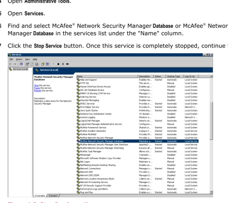
Task: Click the Stop Service toolbar button
Action: [58, 64]
